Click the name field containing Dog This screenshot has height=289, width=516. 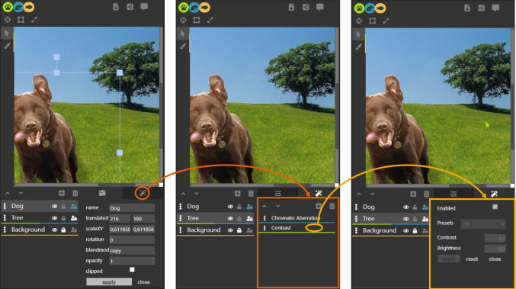[x=132, y=208]
